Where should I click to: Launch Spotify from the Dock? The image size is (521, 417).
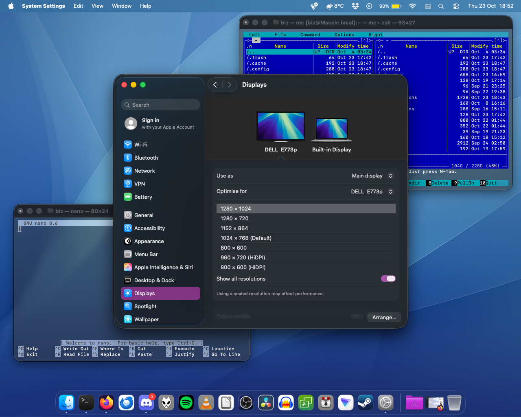(x=186, y=403)
